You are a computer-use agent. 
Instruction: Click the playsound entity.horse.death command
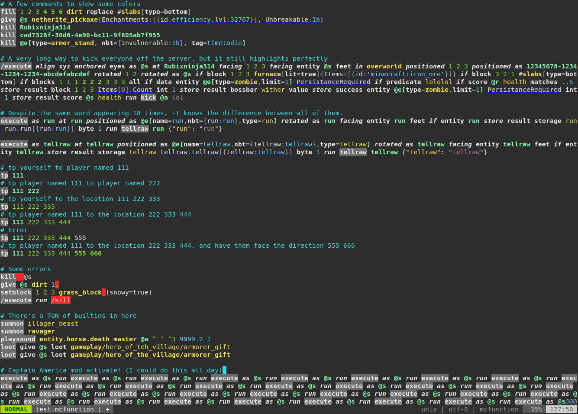[65, 339]
